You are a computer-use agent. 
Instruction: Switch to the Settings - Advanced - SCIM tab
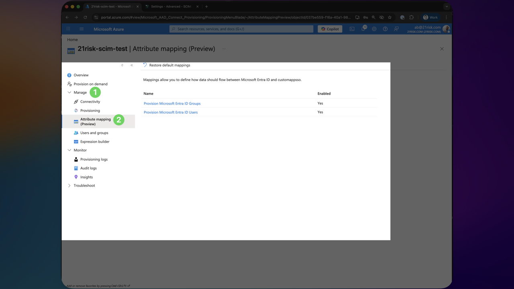(x=169, y=6)
